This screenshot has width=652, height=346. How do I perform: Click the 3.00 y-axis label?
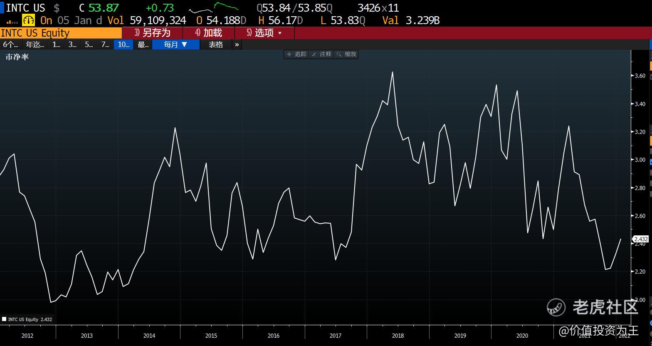(x=640, y=160)
